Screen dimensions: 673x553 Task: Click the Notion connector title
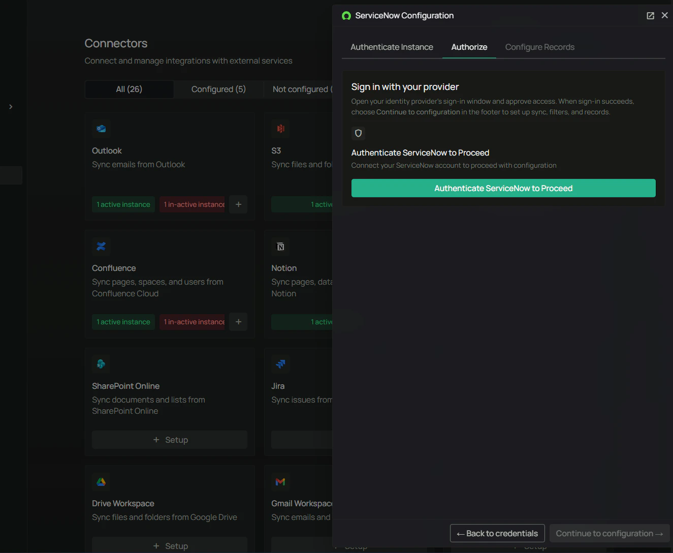pyautogui.click(x=284, y=268)
